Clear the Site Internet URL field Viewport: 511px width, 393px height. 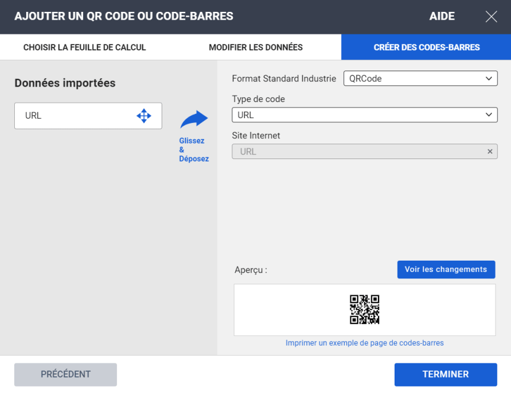point(490,151)
